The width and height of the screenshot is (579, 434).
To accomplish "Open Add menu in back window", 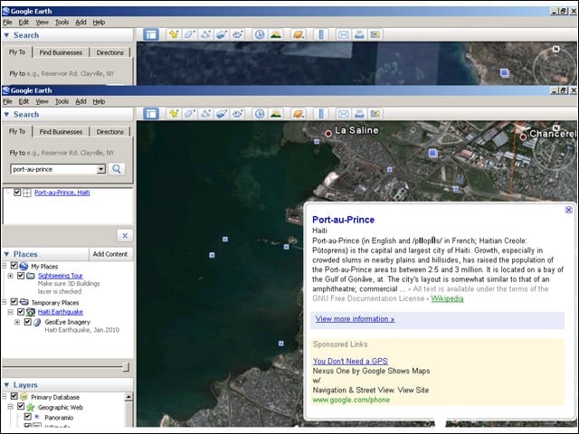I will coord(81,22).
